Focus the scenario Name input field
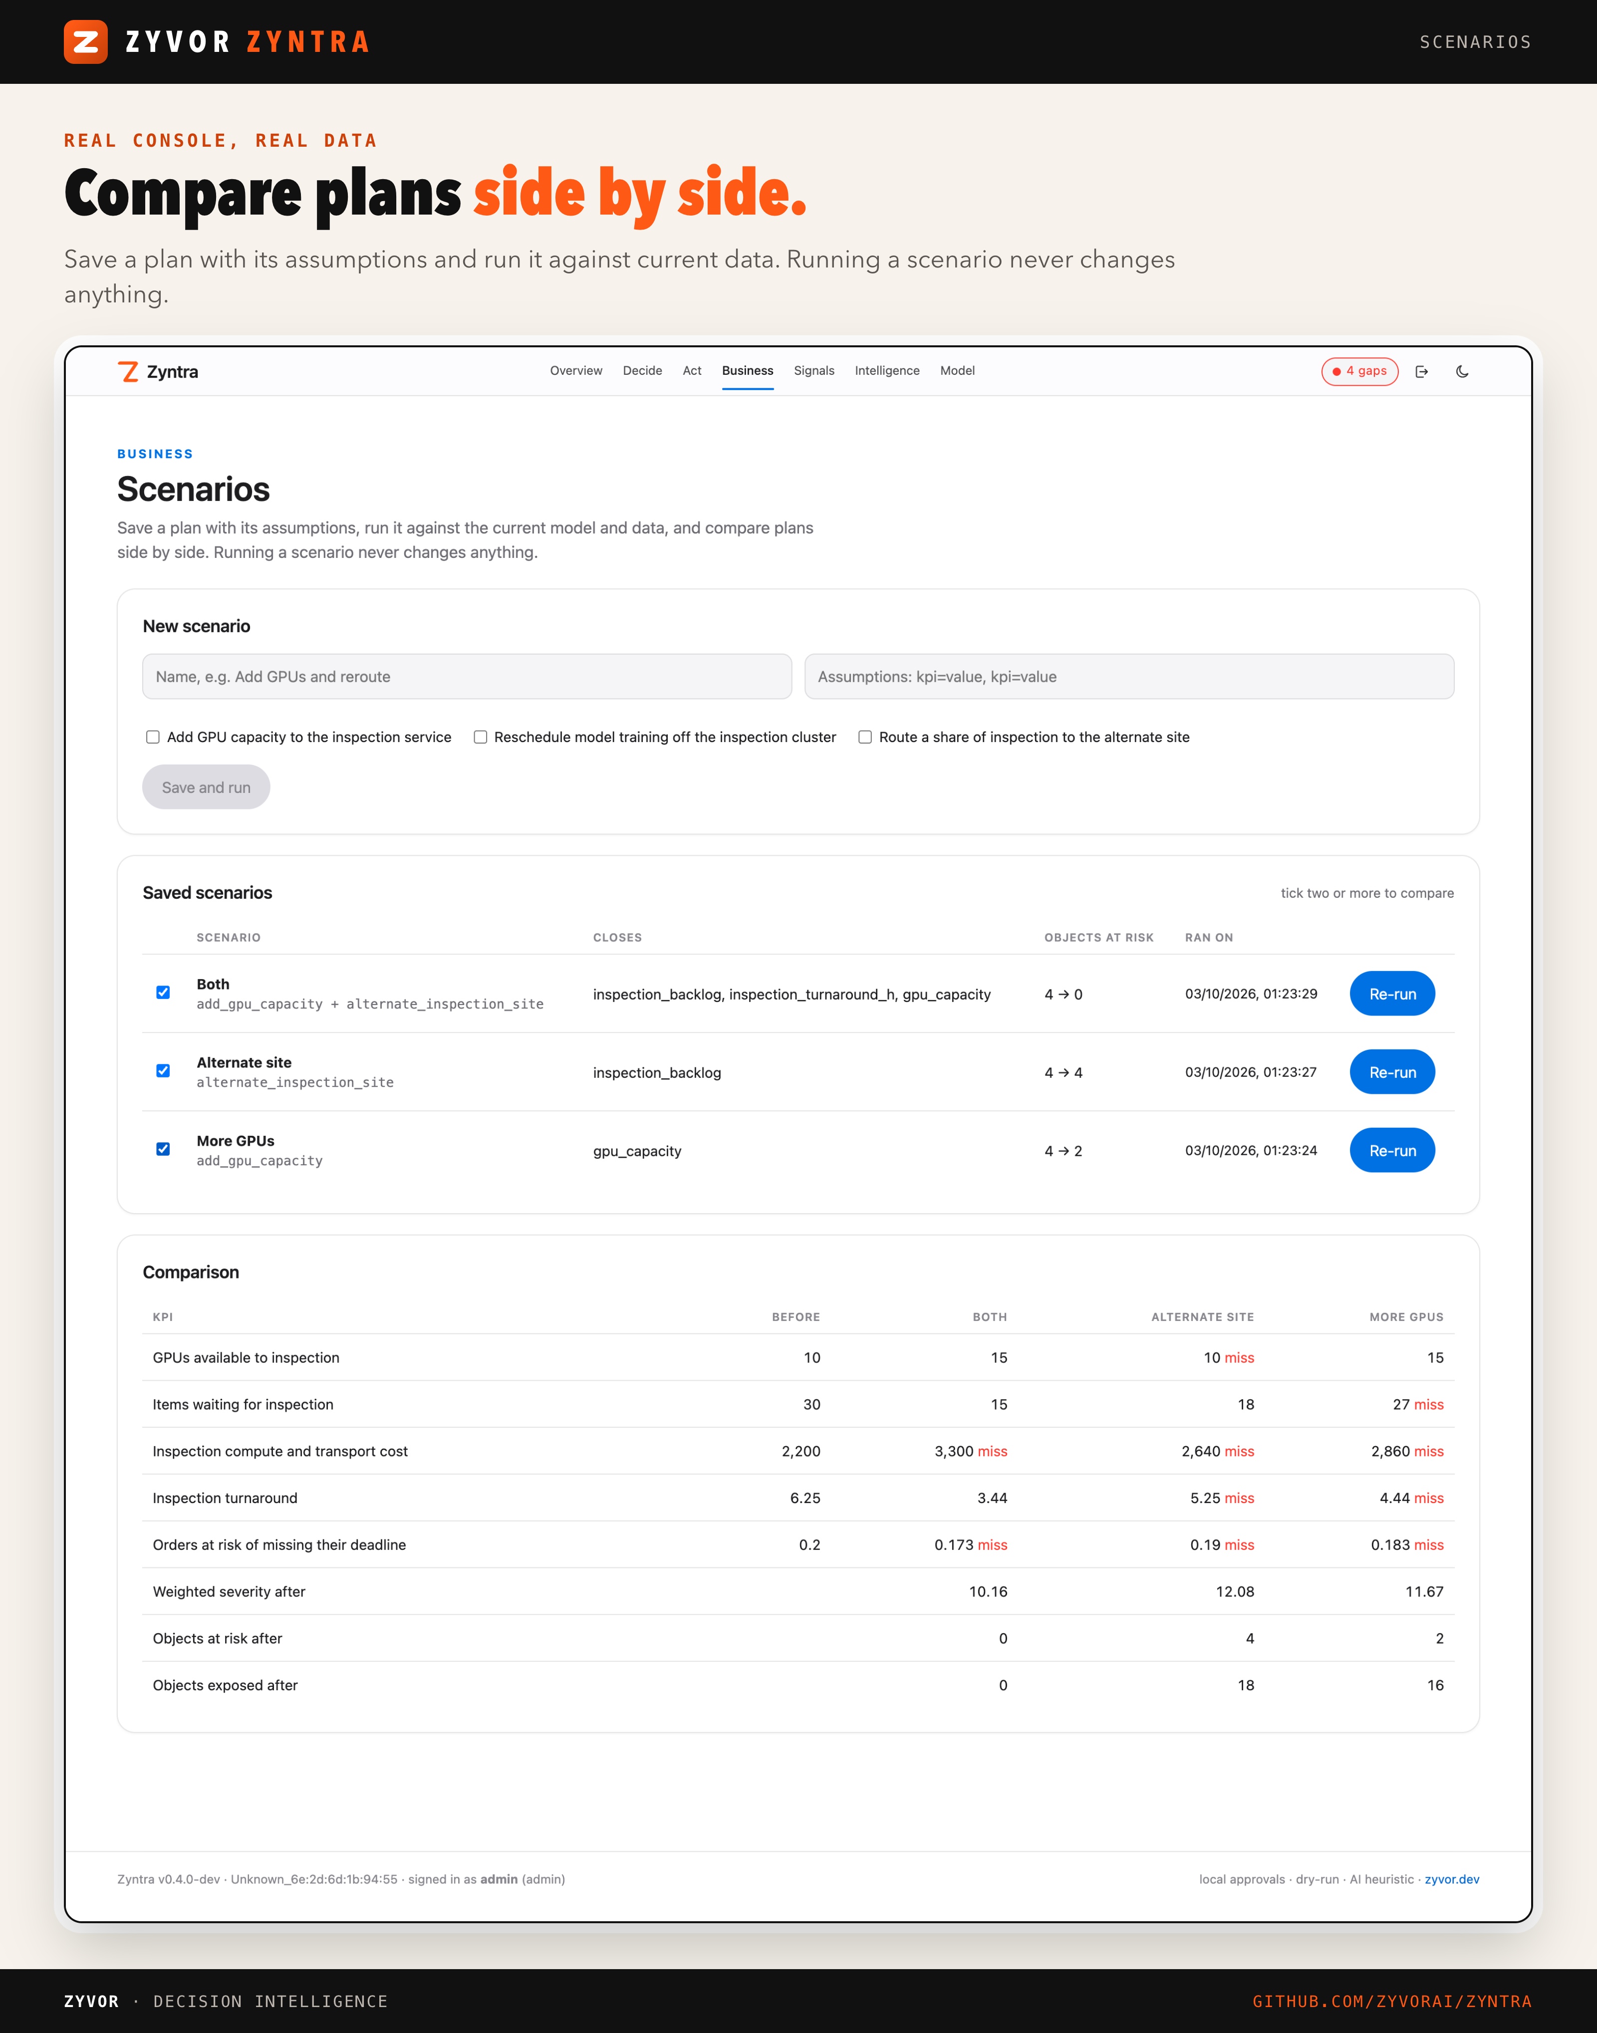The height and width of the screenshot is (2033, 1597). click(x=467, y=677)
